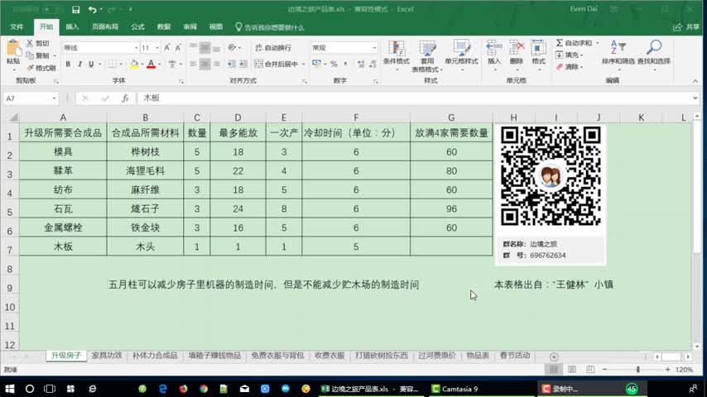The height and width of the screenshot is (397, 707).
Task: Toggle Bold formatting
Action: pyautogui.click(x=68, y=64)
